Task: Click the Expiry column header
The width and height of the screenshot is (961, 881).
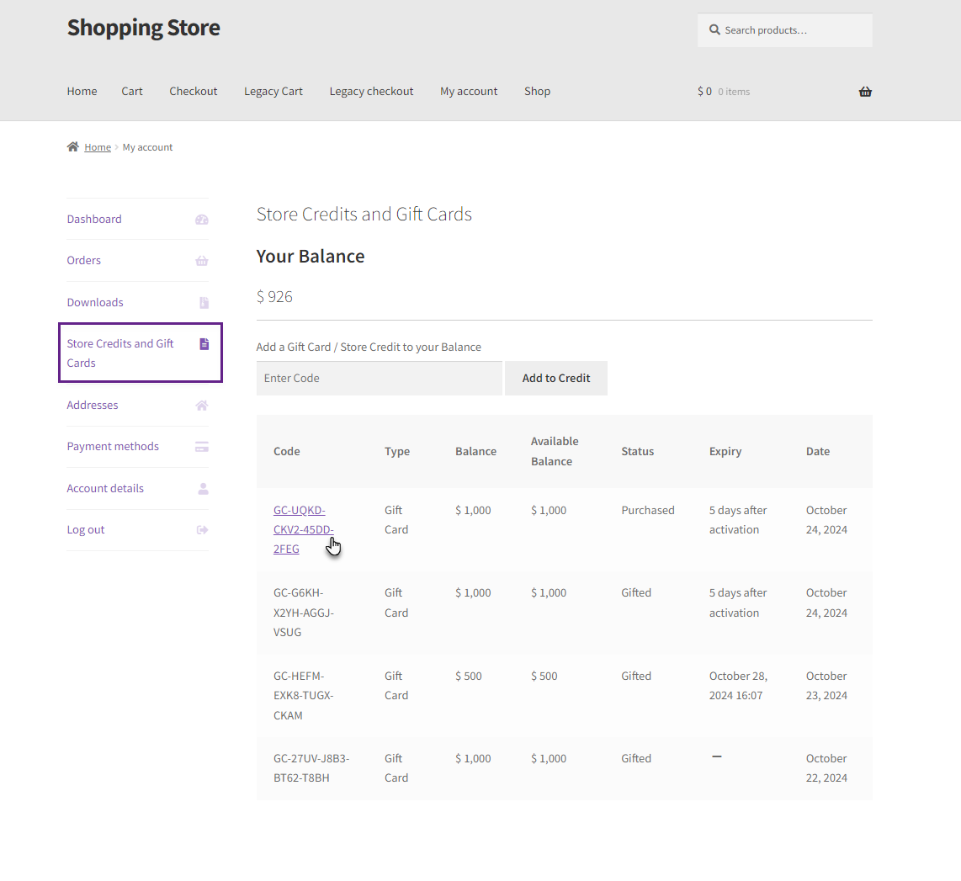Action: [725, 452]
